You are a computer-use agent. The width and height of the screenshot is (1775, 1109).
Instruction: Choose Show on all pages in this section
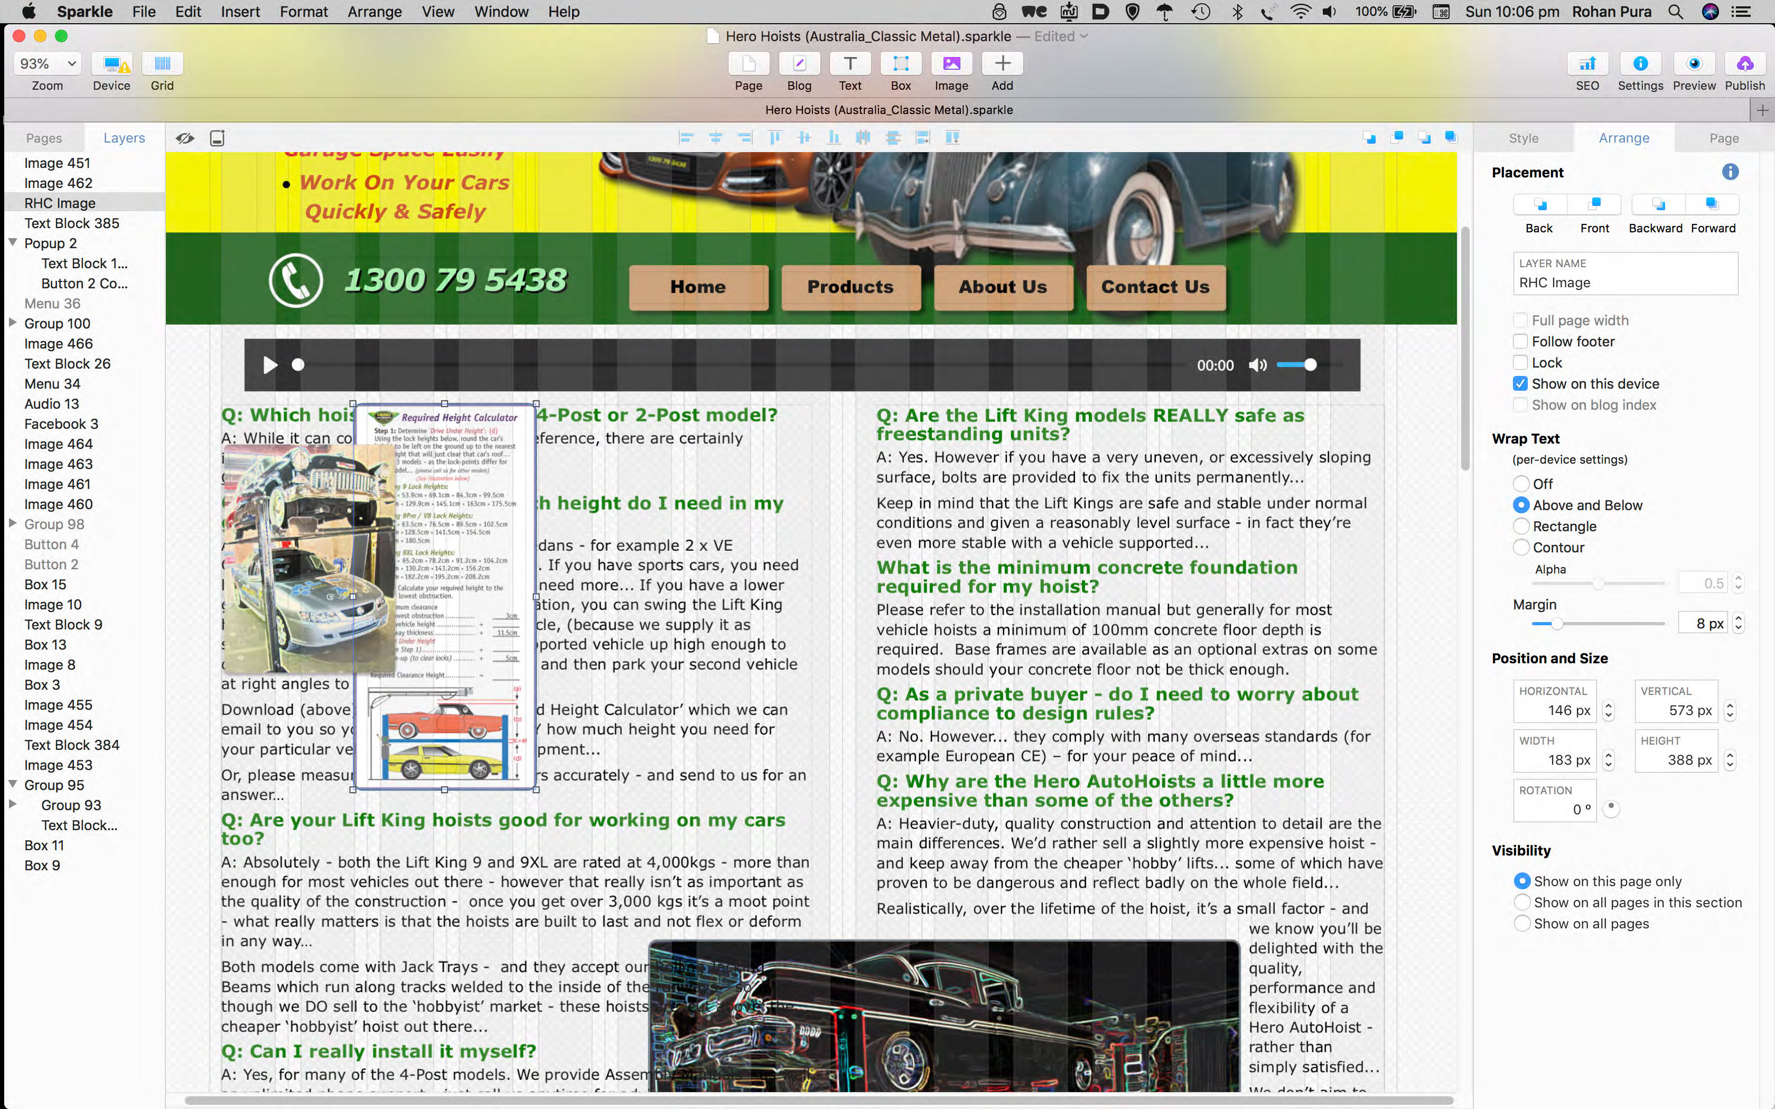click(1522, 903)
